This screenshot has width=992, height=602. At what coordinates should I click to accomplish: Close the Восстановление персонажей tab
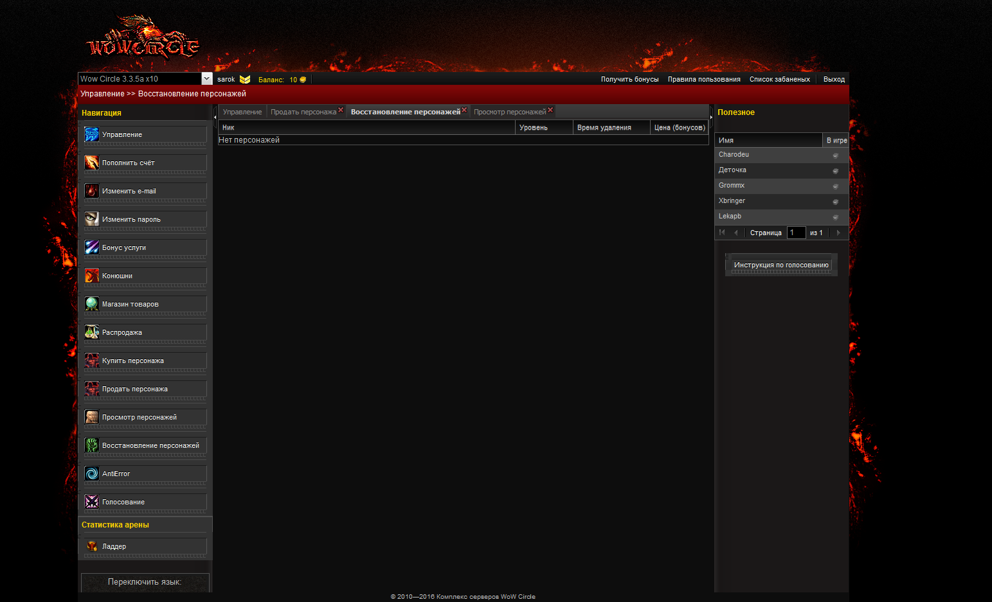pos(464,110)
